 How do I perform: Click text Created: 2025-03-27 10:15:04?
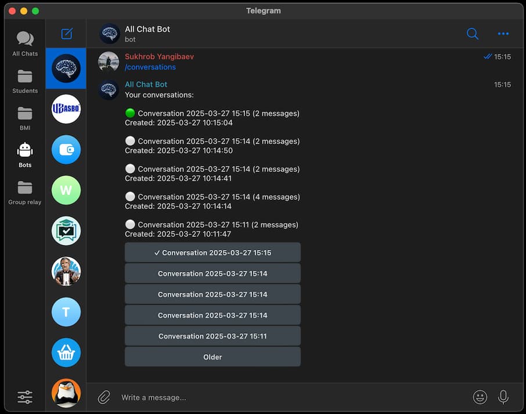pyautogui.click(x=179, y=122)
